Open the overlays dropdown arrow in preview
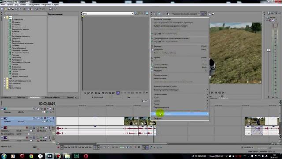 [206, 14]
